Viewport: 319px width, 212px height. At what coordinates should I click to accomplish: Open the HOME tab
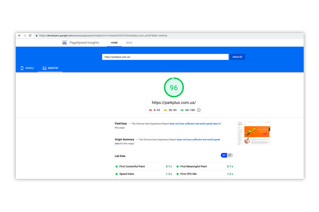point(114,43)
